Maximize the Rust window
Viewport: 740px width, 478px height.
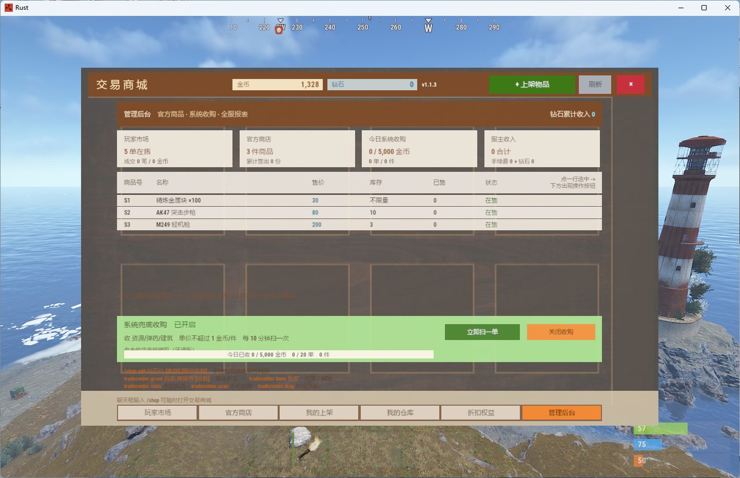[704, 8]
